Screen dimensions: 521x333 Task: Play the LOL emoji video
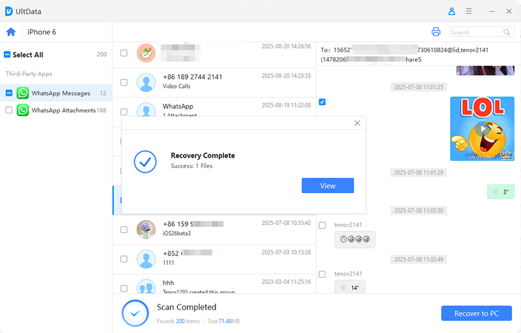pos(482,128)
